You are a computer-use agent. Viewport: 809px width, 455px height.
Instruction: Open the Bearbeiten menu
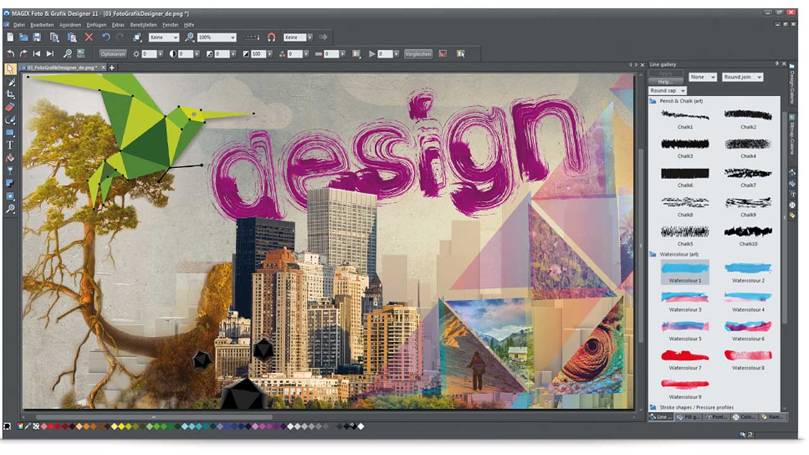pos(42,25)
